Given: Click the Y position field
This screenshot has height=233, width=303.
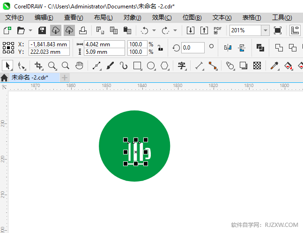Looking at the screenshot, I should coord(49,52).
